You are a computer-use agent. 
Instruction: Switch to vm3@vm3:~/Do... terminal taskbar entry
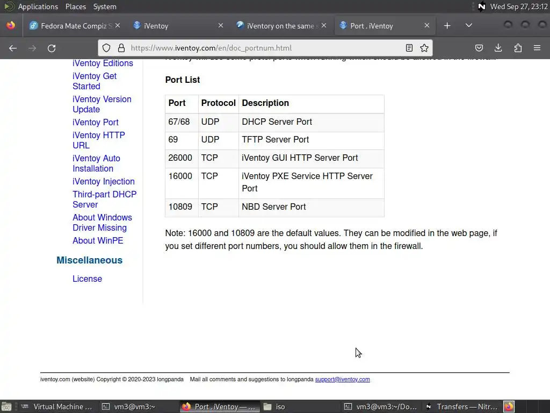pos(381,407)
